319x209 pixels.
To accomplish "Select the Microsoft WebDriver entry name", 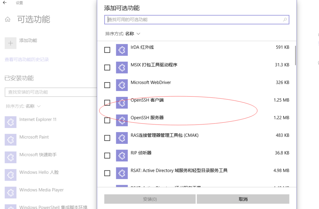I will 151,83.
